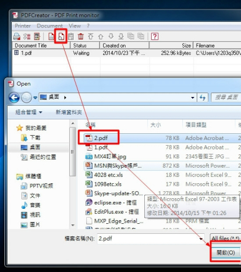Move document to top with the barred up arrow
Screen dimensions: 241x272
(x=91, y=36)
